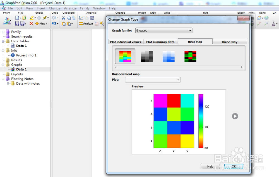Open the Insert menu
279x177 pixels.
click(x=41, y=8)
